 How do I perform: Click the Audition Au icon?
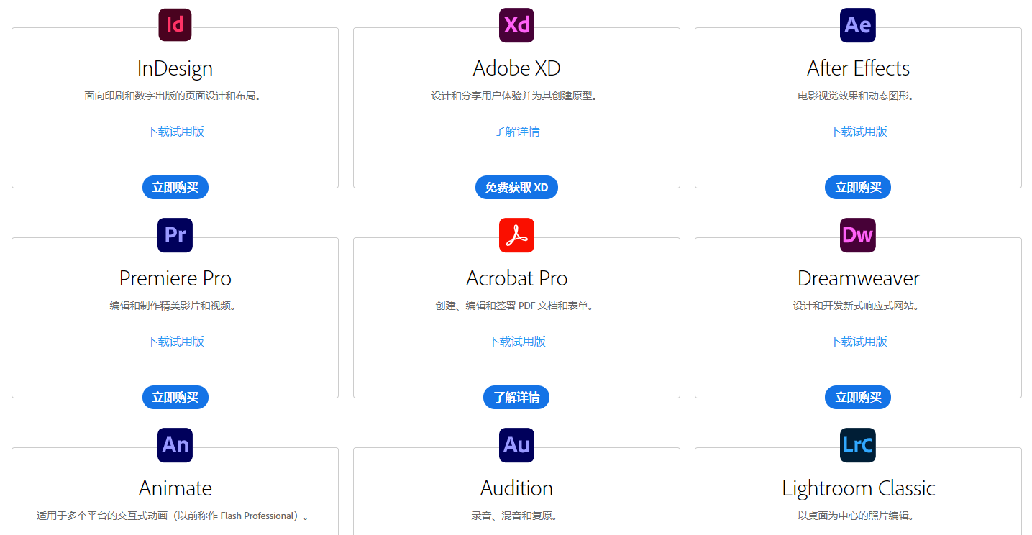pyautogui.click(x=516, y=445)
